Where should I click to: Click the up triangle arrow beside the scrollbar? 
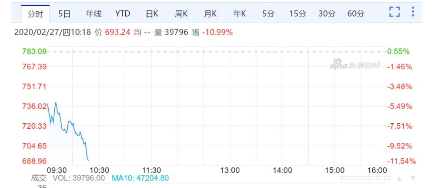399,178
